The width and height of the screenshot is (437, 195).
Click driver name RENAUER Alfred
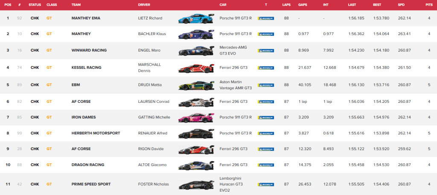153,133
